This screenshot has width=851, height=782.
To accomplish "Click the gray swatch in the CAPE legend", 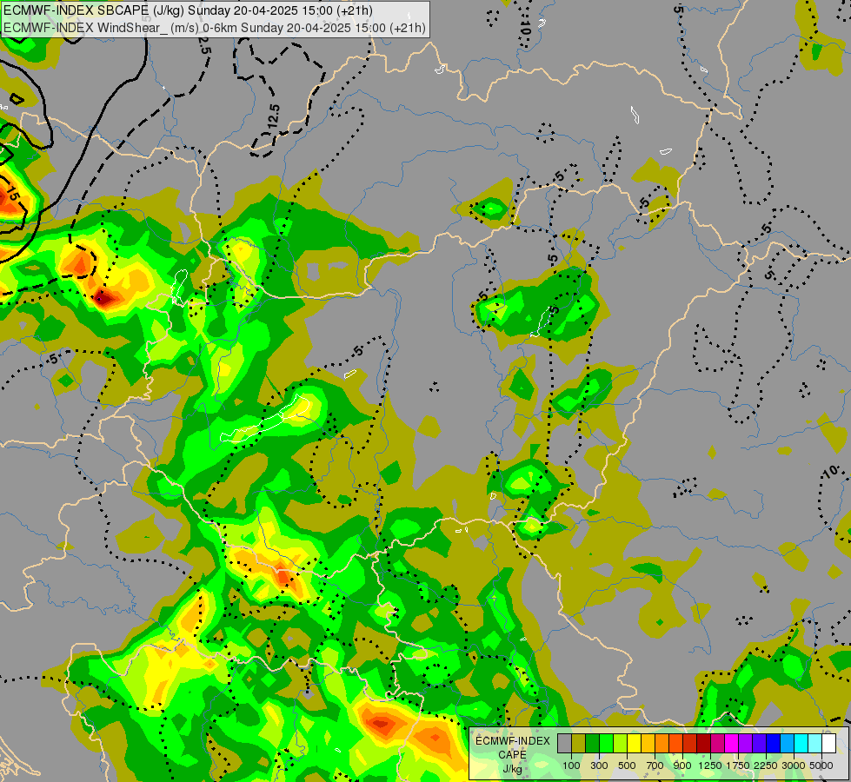I will (564, 744).
